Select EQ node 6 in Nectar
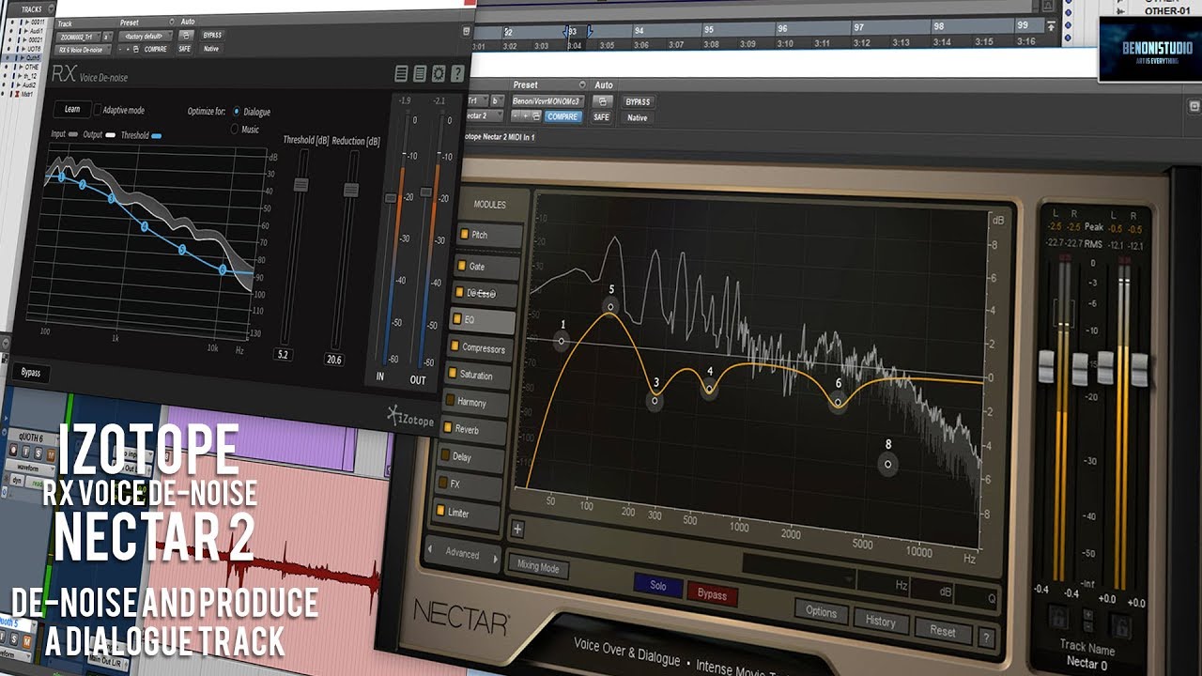Image resolution: width=1202 pixels, height=676 pixels. pyautogui.click(x=838, y=401)
